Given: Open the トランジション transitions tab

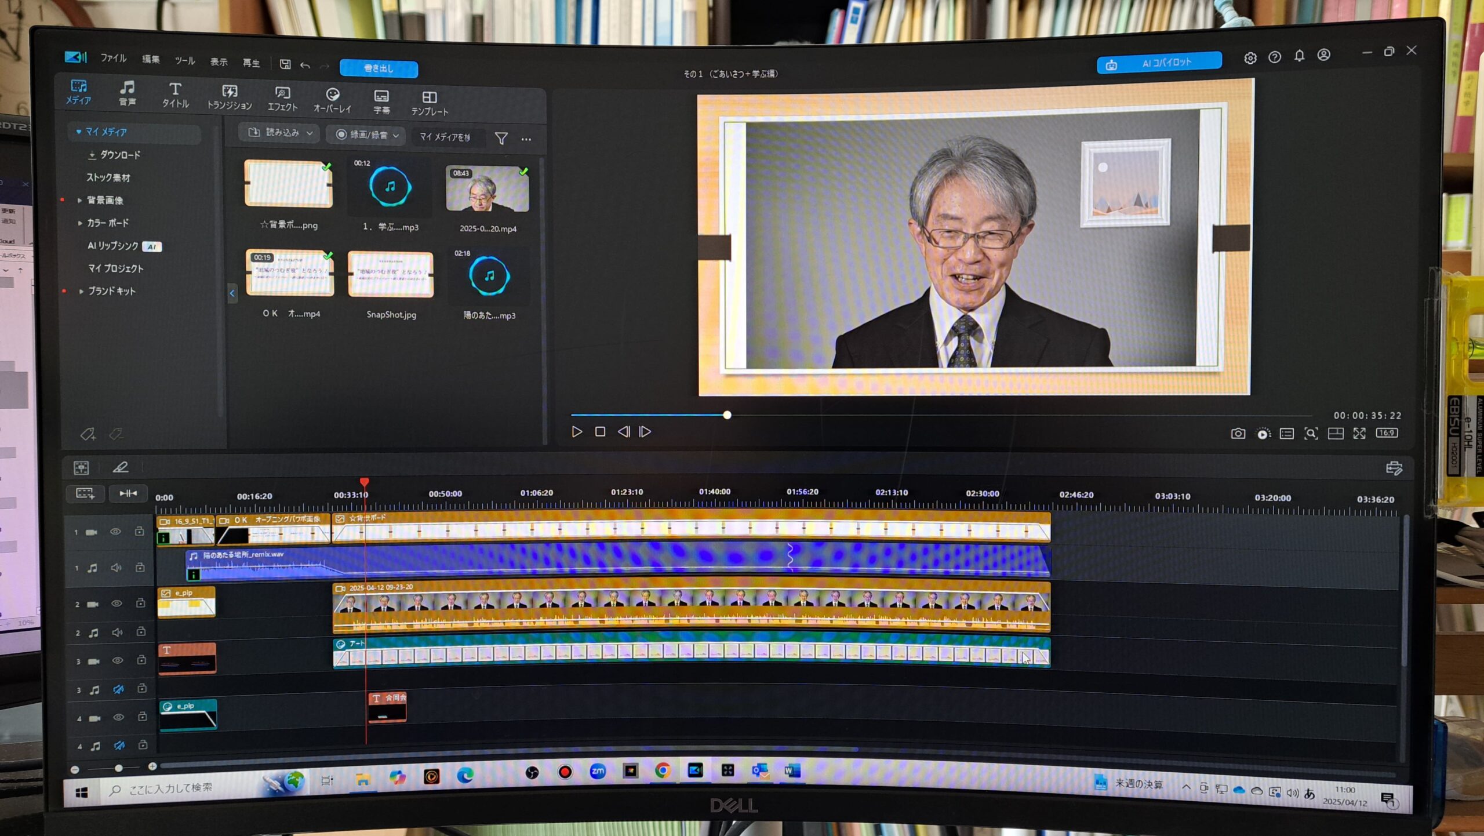Looking at the screenshot, I should click(230, 97).
